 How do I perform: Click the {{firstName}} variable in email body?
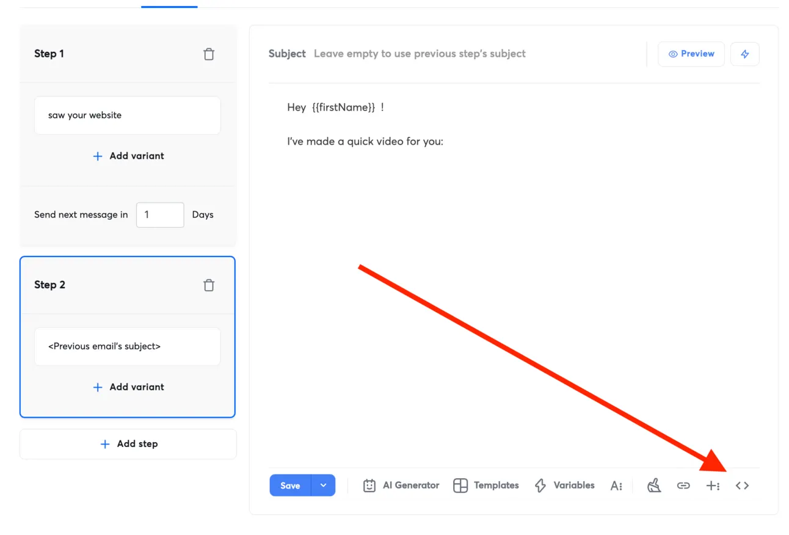click(x=343, y=107)
